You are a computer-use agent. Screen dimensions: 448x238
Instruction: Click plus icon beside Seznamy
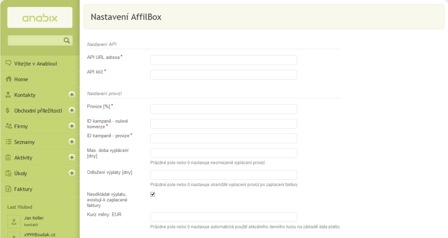pyautogui.click(x=72, y=141)
